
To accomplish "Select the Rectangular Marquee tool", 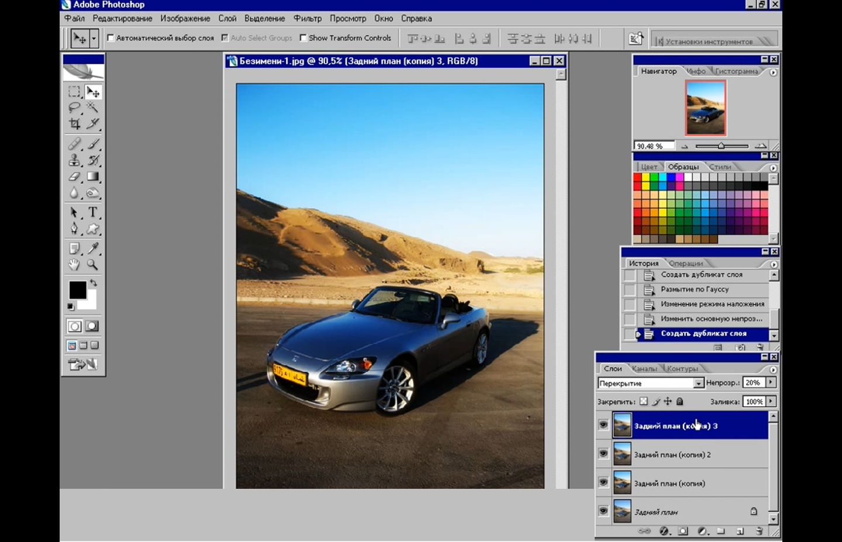I will click(74, 92).
